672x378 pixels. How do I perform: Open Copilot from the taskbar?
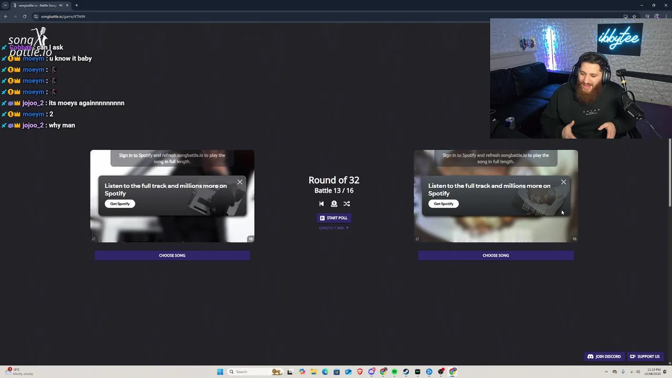pos(302,372)
